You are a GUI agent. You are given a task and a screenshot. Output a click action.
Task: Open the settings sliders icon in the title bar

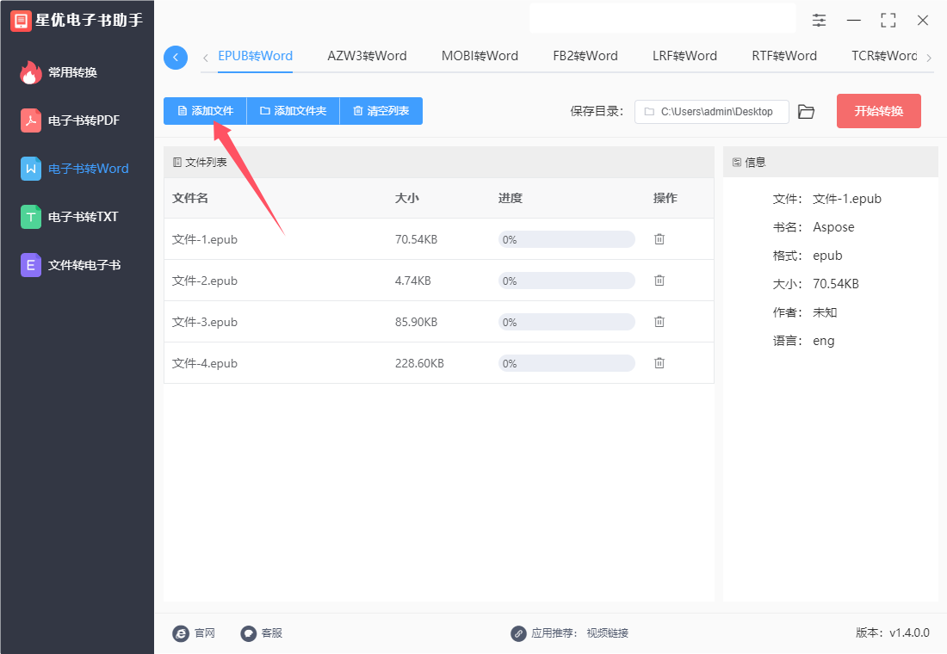(819, 21)
